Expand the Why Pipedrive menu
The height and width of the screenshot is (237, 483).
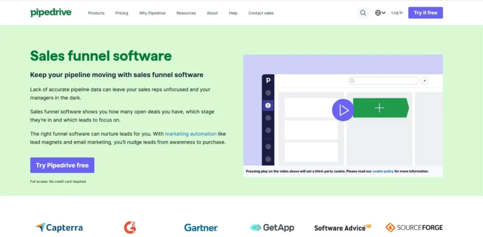152,13
